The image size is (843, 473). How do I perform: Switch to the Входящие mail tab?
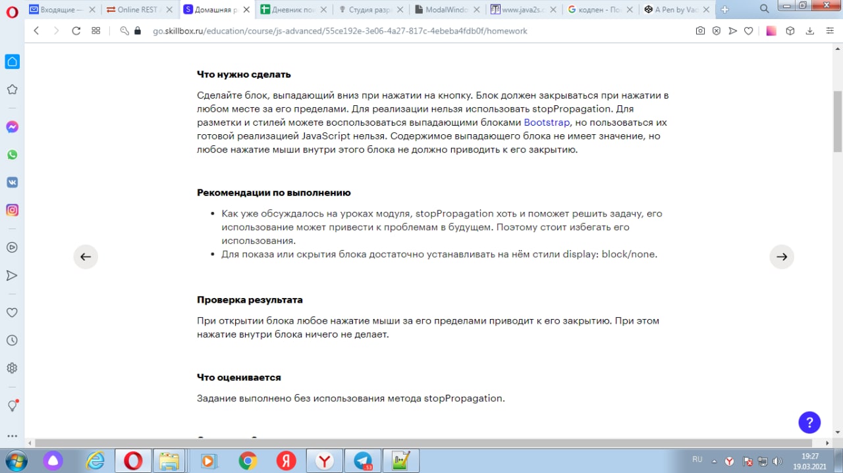pos(64,9)
